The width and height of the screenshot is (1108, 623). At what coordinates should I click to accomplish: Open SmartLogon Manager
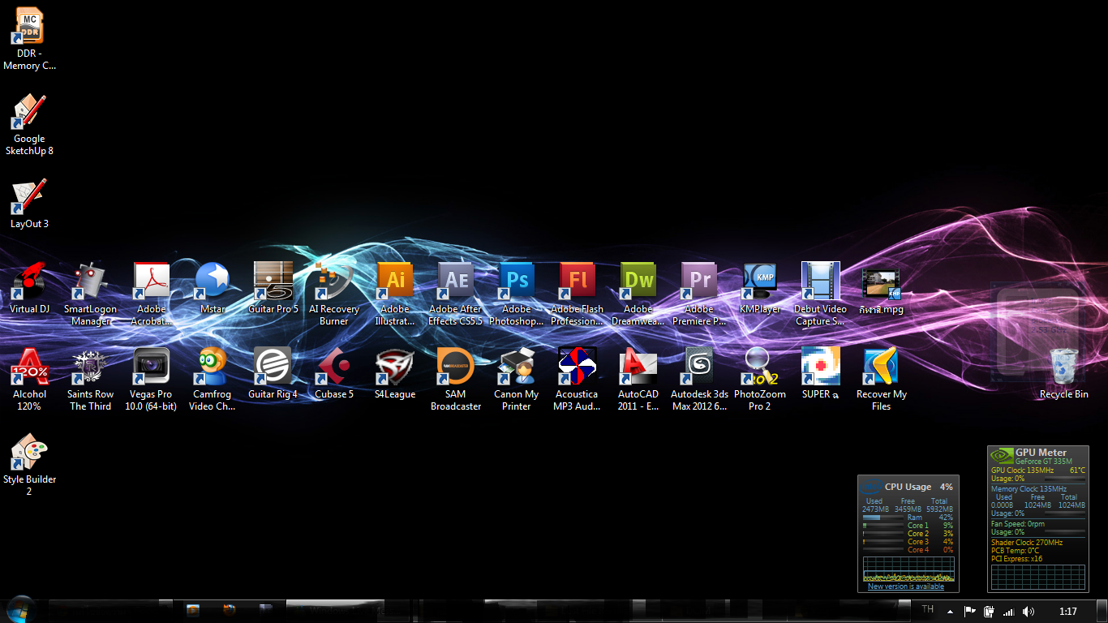point(90,294)
